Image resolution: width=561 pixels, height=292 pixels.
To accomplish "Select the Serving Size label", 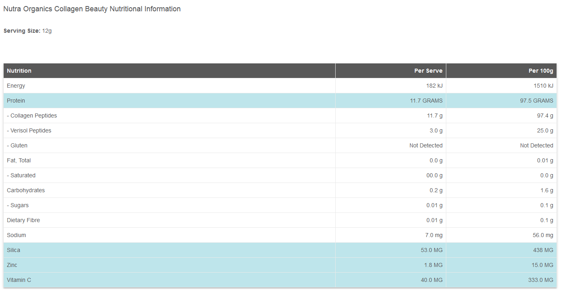I will click(22, 31).
